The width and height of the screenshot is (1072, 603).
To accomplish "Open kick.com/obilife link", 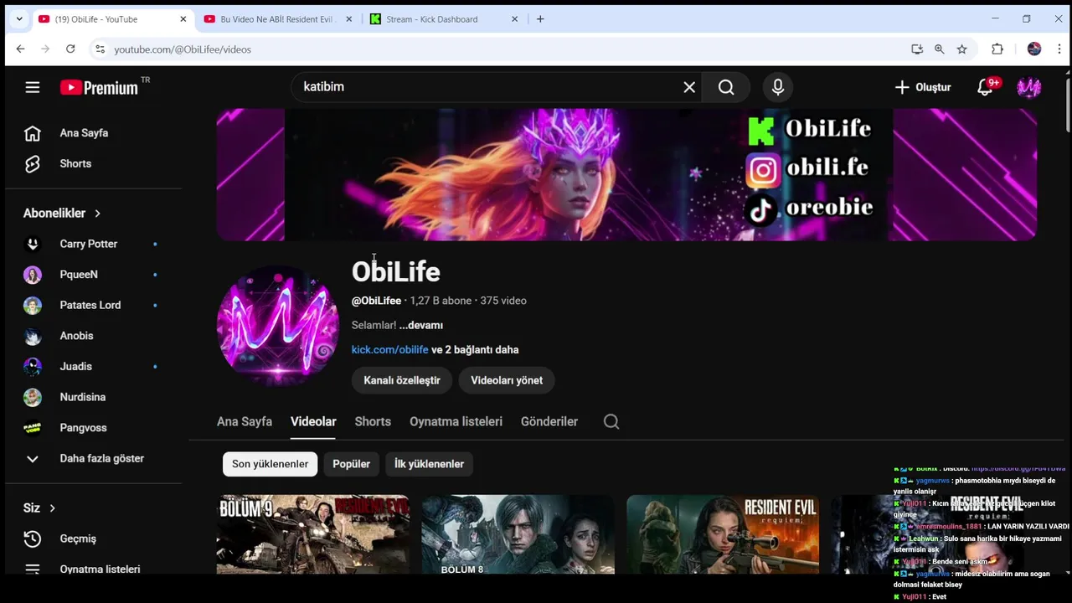I will coord(389,349).
